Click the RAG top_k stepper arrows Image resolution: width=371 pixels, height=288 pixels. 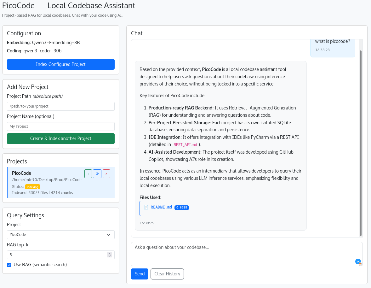point(110,255)
